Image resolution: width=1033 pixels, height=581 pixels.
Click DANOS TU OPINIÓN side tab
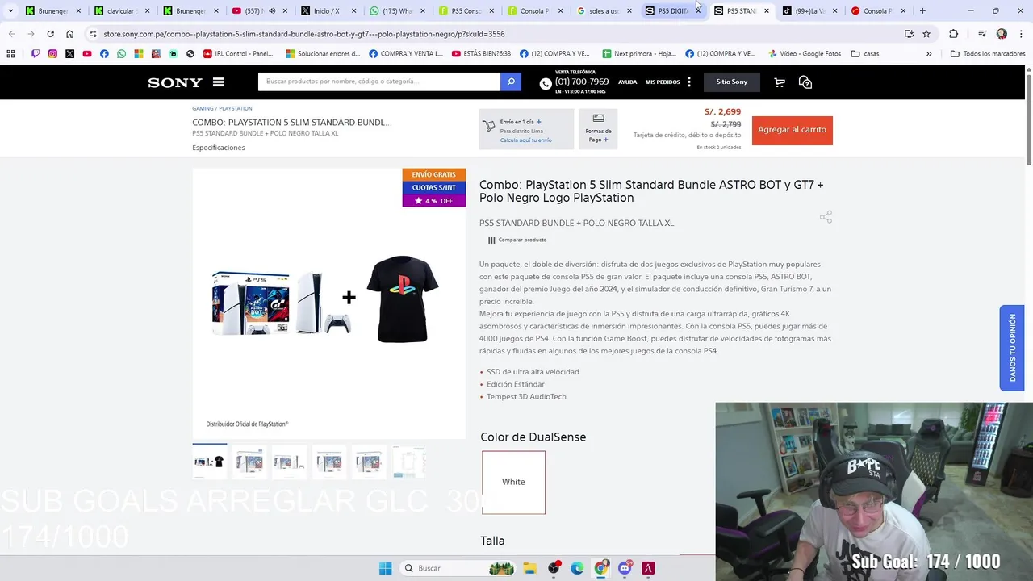1012,348
